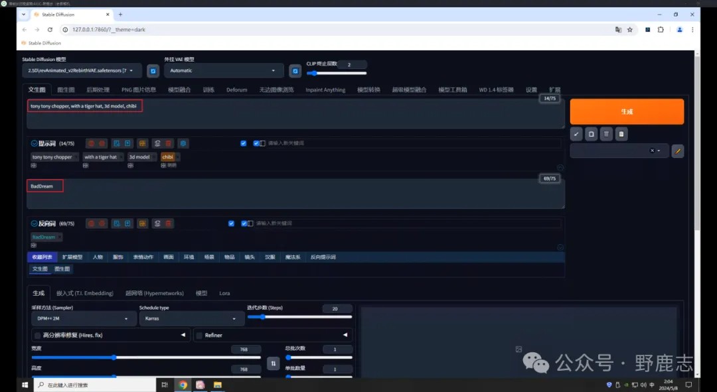Expand the Hires. fix section arrow
The image size is (717, 392).
point(183,335)
